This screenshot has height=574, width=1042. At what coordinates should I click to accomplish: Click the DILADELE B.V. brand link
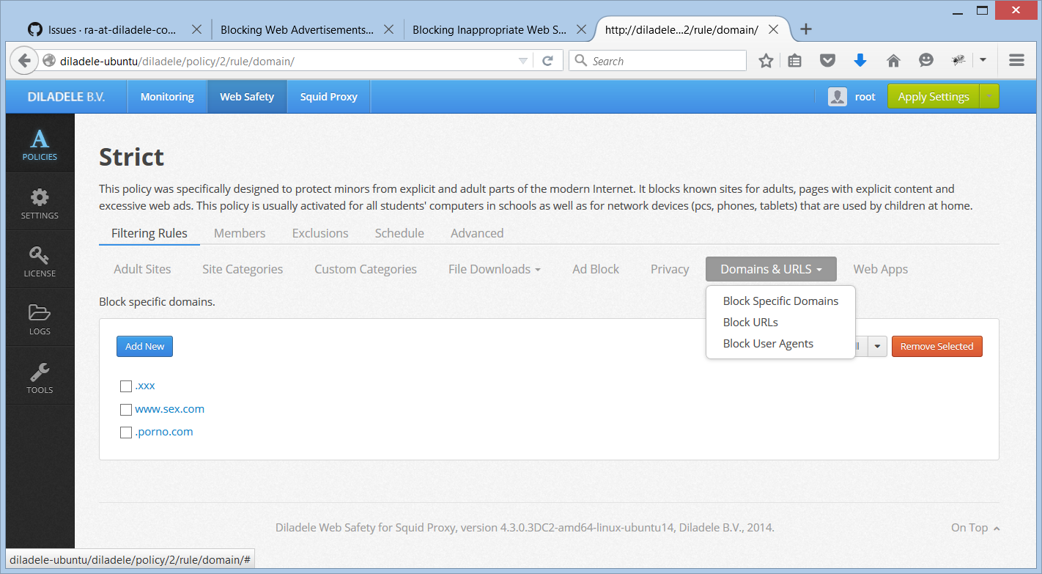click(x=66, y=97)
